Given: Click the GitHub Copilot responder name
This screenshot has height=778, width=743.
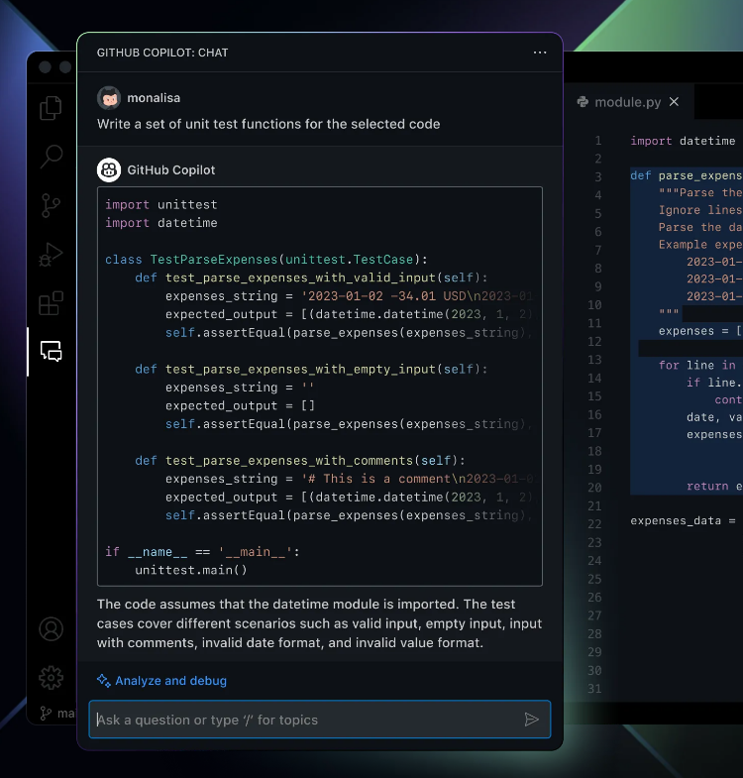Looking at the screenshot, I should pos(171,170).
